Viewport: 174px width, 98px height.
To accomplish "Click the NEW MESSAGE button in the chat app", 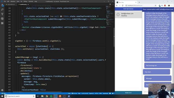I will click(128, 9).
